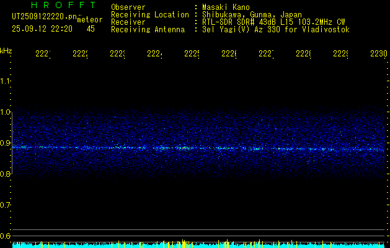Image resolution: width=390 pixels, height=248 pixels.
Task: Click the 0.8 kHz axis tick label
Action: pyautogui.click(x=5, y=174)
